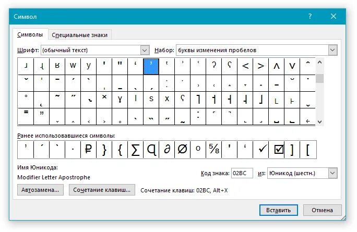Click the Modifier Letter Apostrophe name text

[54, 177]
